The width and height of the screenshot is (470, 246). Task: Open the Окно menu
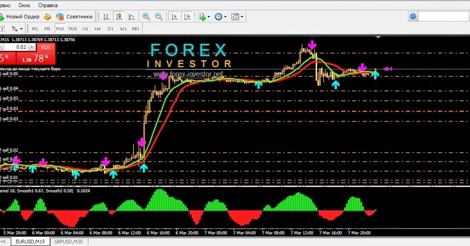tap(24, 5)
